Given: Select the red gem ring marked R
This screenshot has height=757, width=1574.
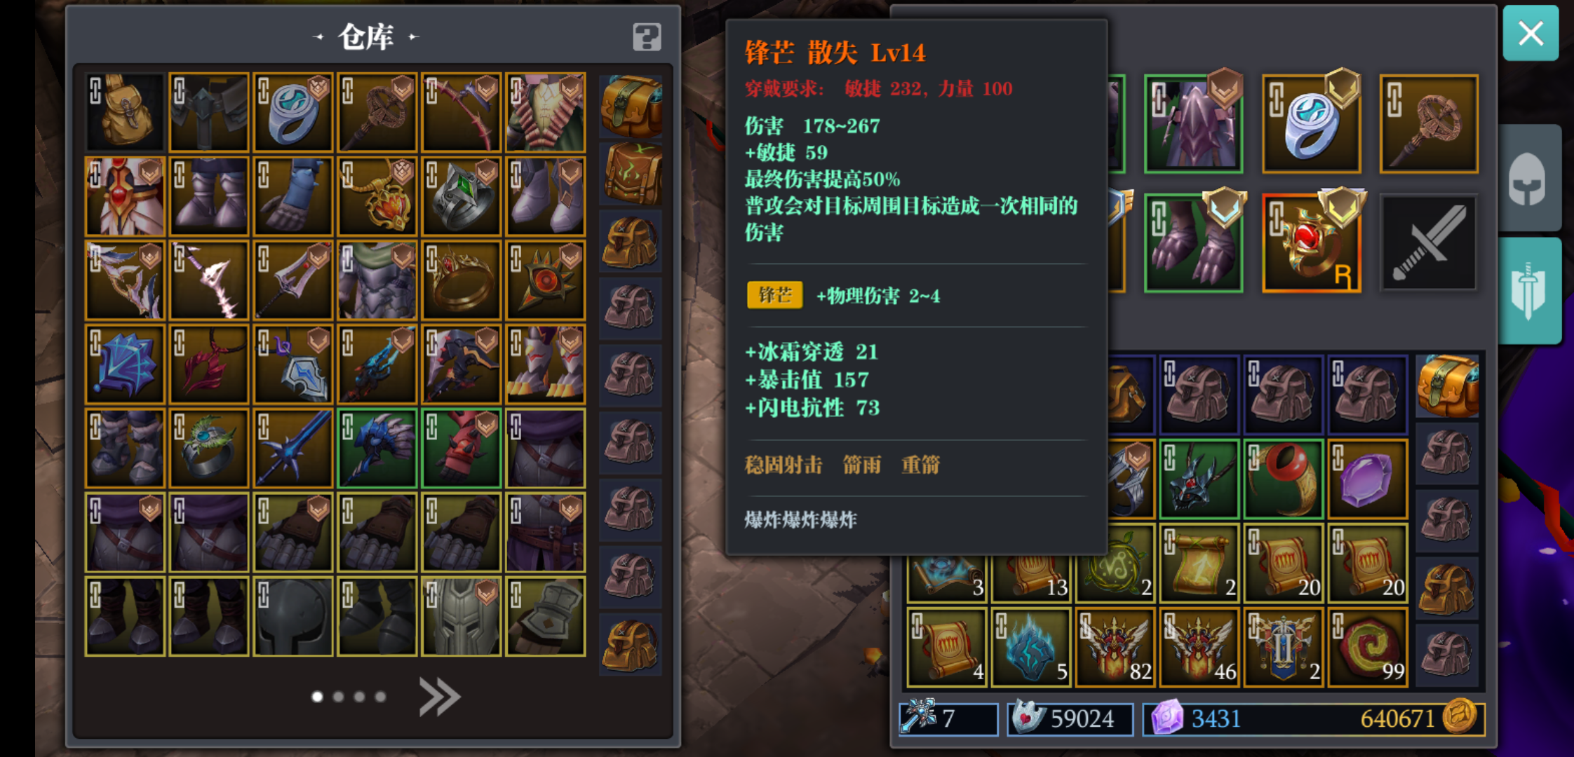Looking at the screenshot, I should pos(1311,243).
